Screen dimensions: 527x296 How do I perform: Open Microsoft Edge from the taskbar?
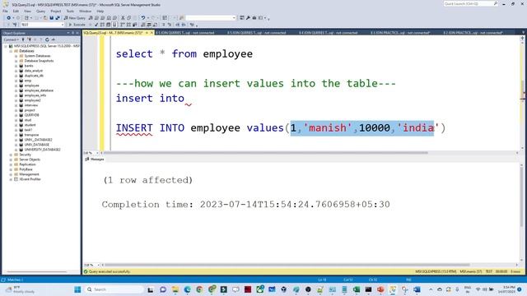pyautogui.click(x=187, y=289)
